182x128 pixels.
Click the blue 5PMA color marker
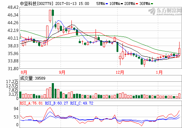(x=107, y=4)
